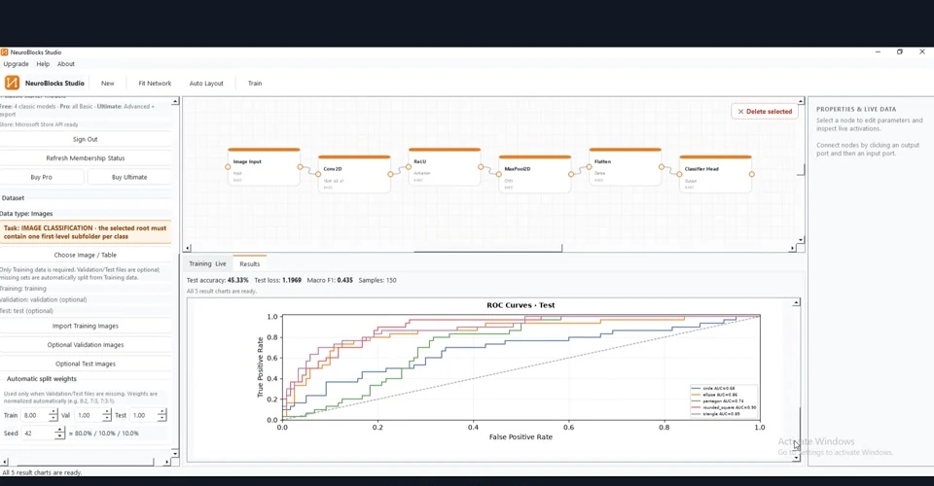Click the NeuroBlocks app icon in title bar
934x486 pixels.
click(4, 52)
